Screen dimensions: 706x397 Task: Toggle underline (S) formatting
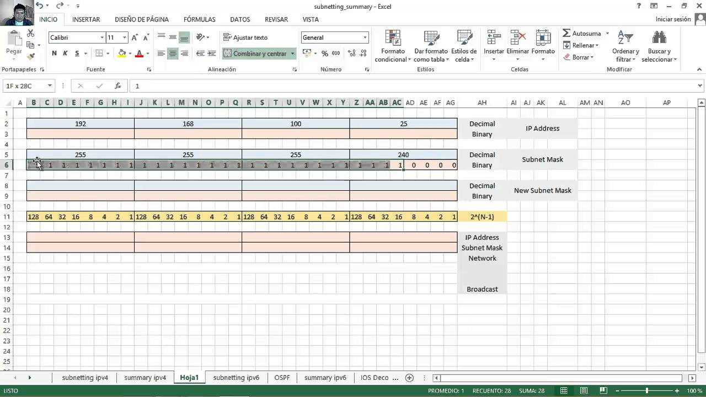(77, 53)
